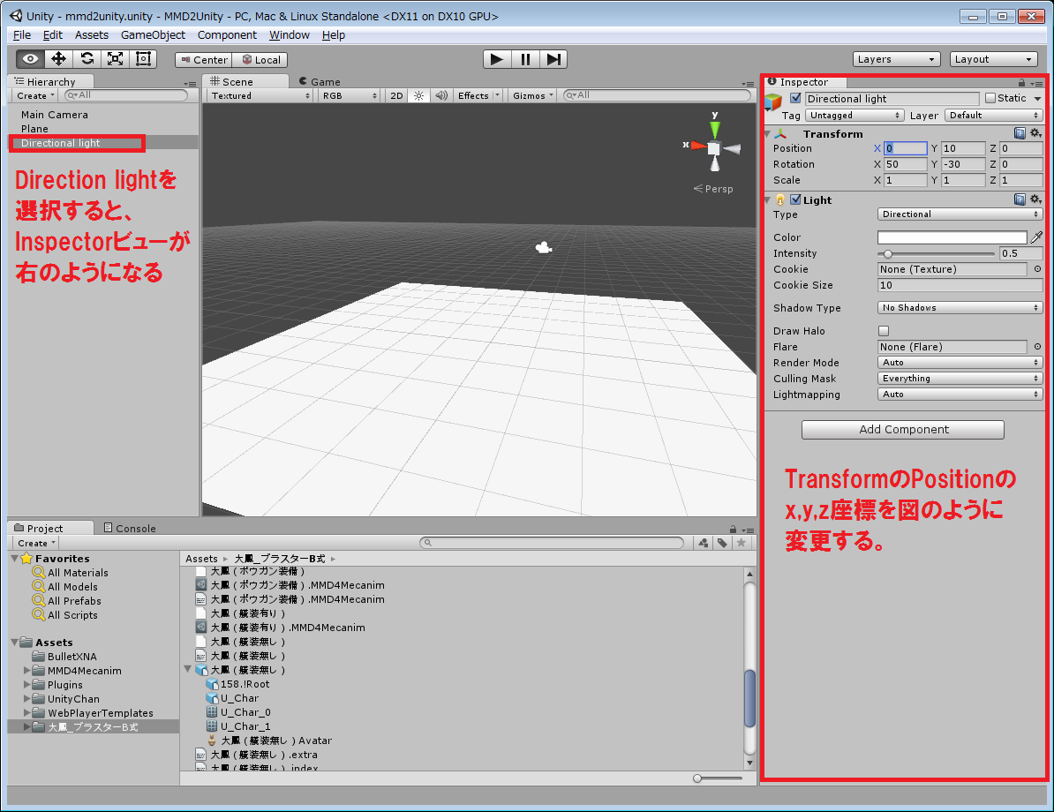Screen dimensions: 1054x812
Task: Open the Window menu
Action: [289, 35]
